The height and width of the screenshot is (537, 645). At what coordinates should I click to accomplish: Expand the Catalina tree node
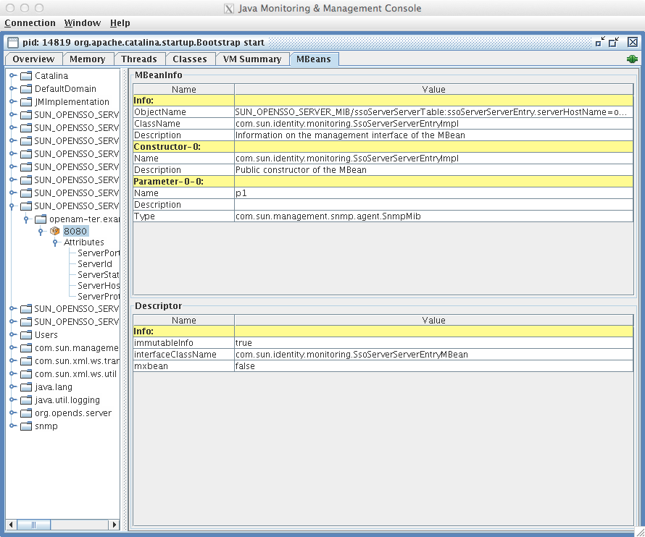(12, 75)
